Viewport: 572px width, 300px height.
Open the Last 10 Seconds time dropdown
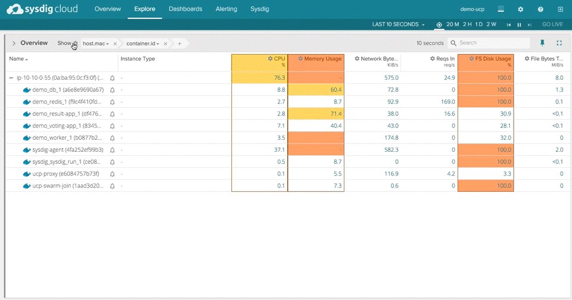tap(399, 24)
